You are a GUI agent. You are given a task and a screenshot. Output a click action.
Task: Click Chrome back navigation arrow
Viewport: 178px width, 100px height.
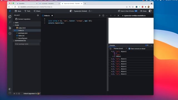[9, 7]
